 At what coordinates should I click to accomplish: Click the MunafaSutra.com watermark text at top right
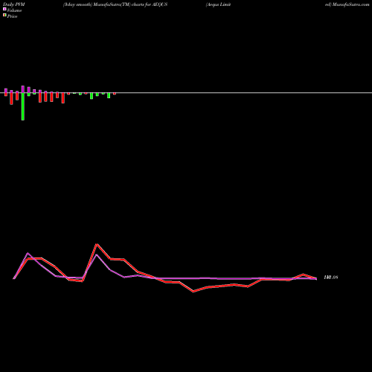[350, 4]
